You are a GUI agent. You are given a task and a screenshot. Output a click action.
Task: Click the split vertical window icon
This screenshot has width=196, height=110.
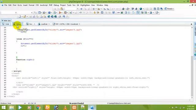158,9
